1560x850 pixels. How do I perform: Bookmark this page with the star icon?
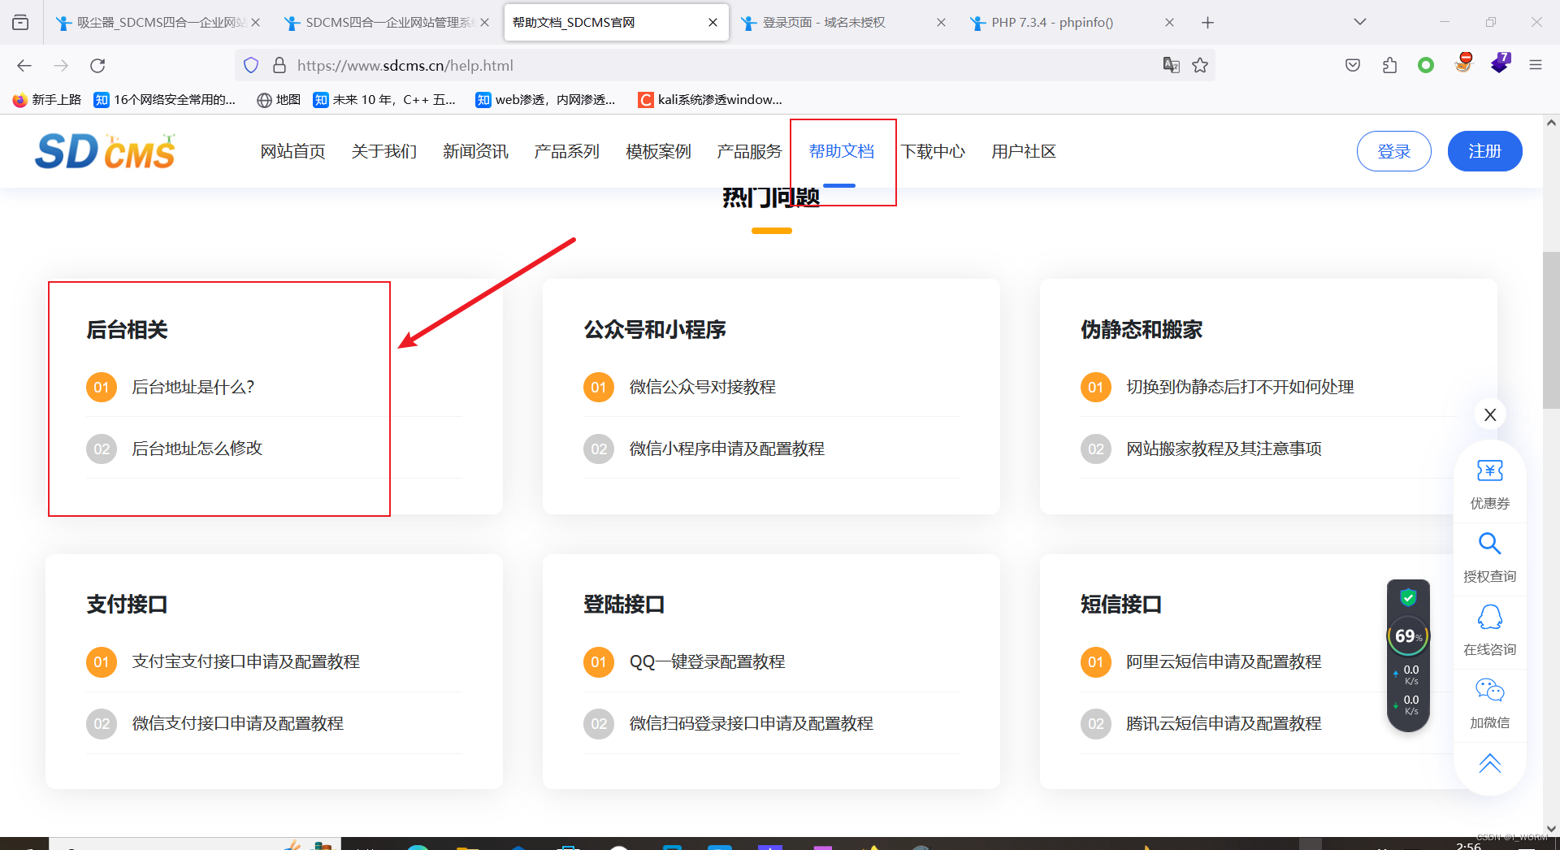click(x=1200, y=65)
